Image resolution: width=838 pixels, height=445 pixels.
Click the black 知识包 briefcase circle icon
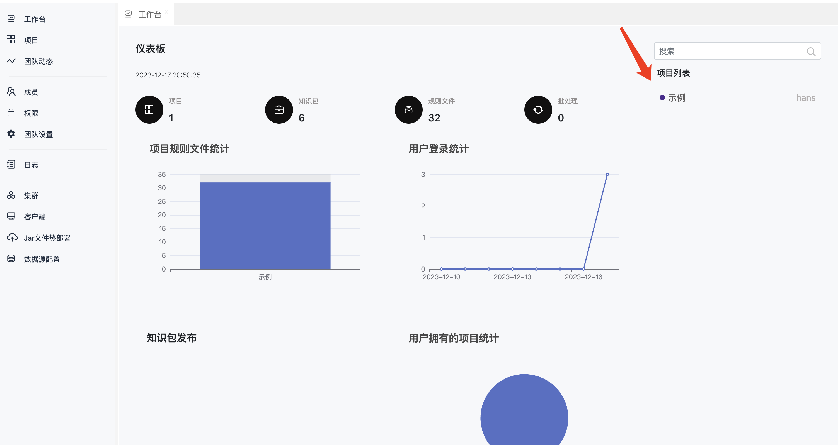coord(279,110)
